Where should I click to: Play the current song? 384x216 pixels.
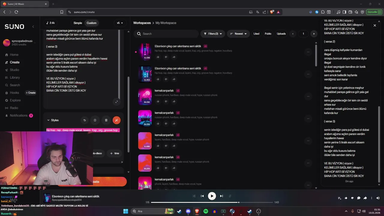(212, 196)
